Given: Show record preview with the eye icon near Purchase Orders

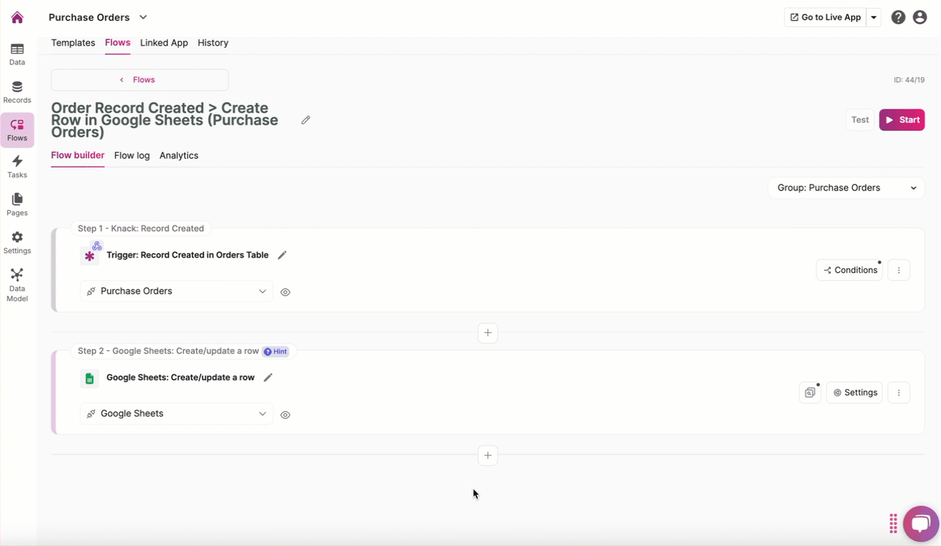Looking at the screenshot, I should click(x=285, y=292).
